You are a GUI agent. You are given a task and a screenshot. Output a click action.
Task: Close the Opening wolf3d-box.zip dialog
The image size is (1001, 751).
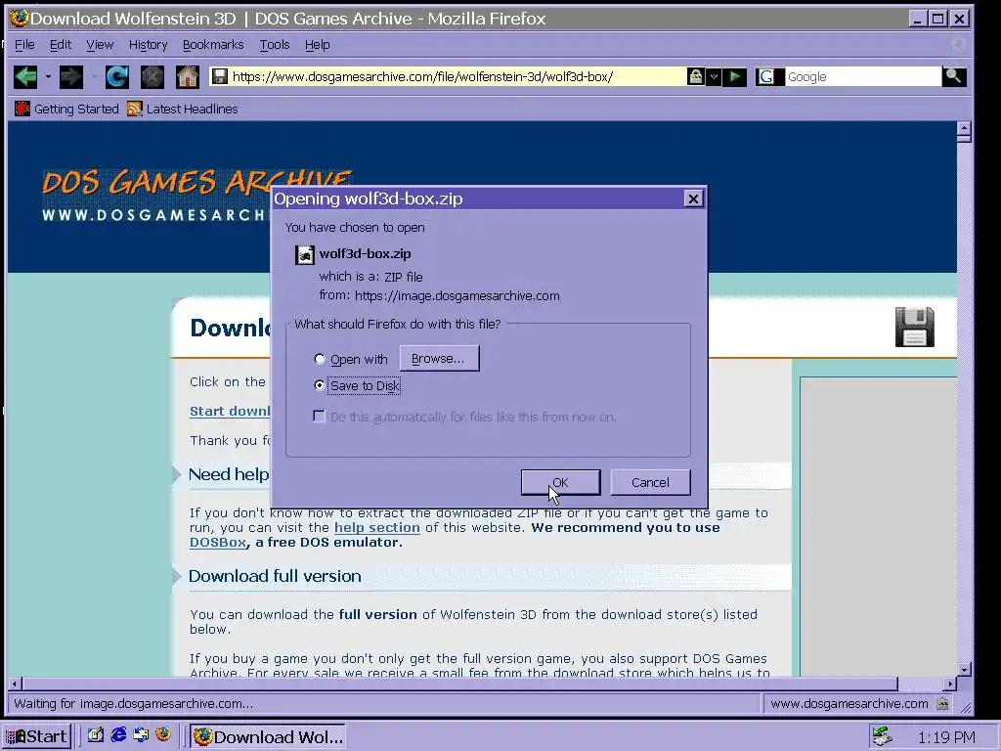693,199
